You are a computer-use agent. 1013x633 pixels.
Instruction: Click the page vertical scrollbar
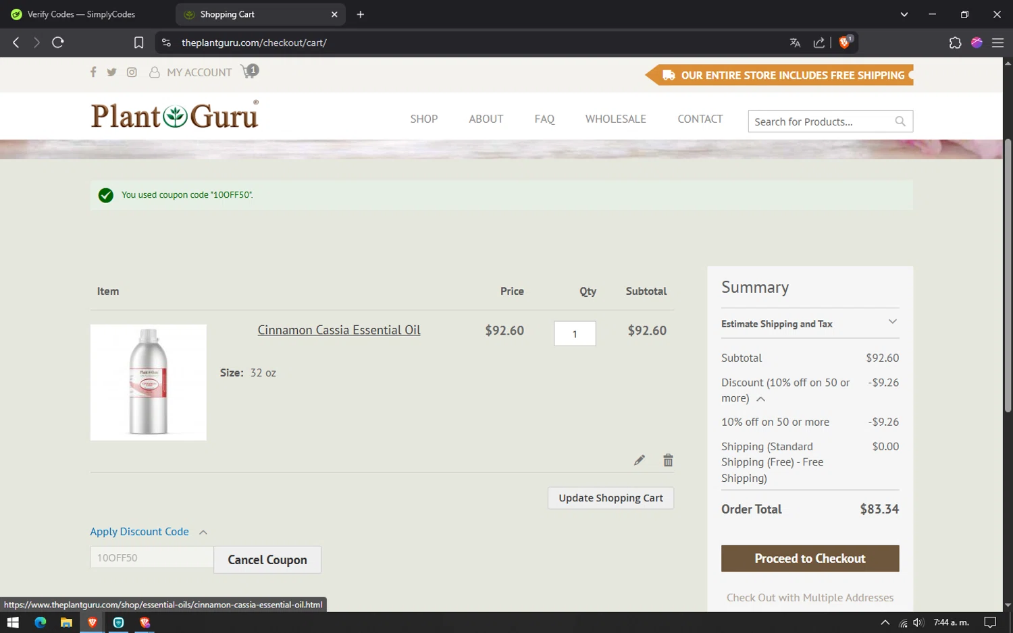point(1008,275)
